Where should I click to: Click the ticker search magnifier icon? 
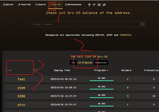[35, 70]
